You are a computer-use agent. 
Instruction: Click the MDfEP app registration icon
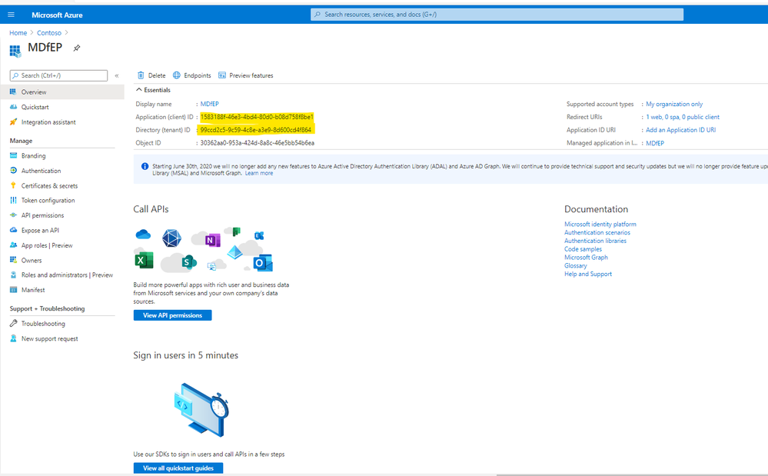(x=15, y=50)
